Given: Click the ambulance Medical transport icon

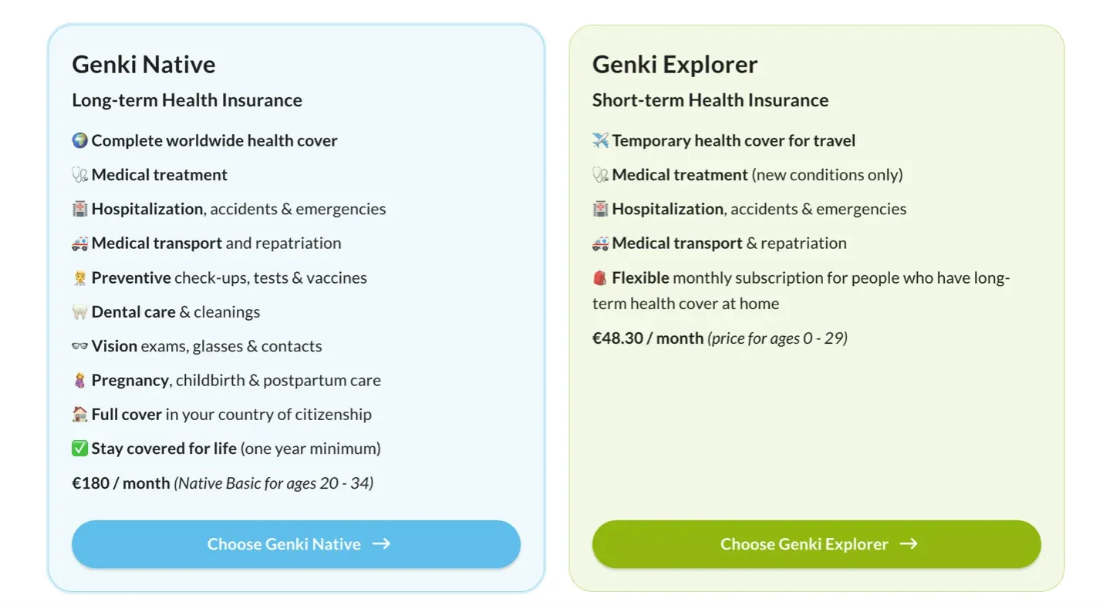Looking at the screenshot, I should click(79, 243).
